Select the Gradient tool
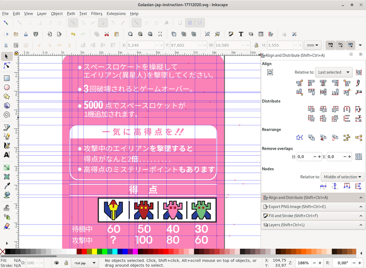Image resolution: width=366 pixels, height=268 pixels. point(6,167)
